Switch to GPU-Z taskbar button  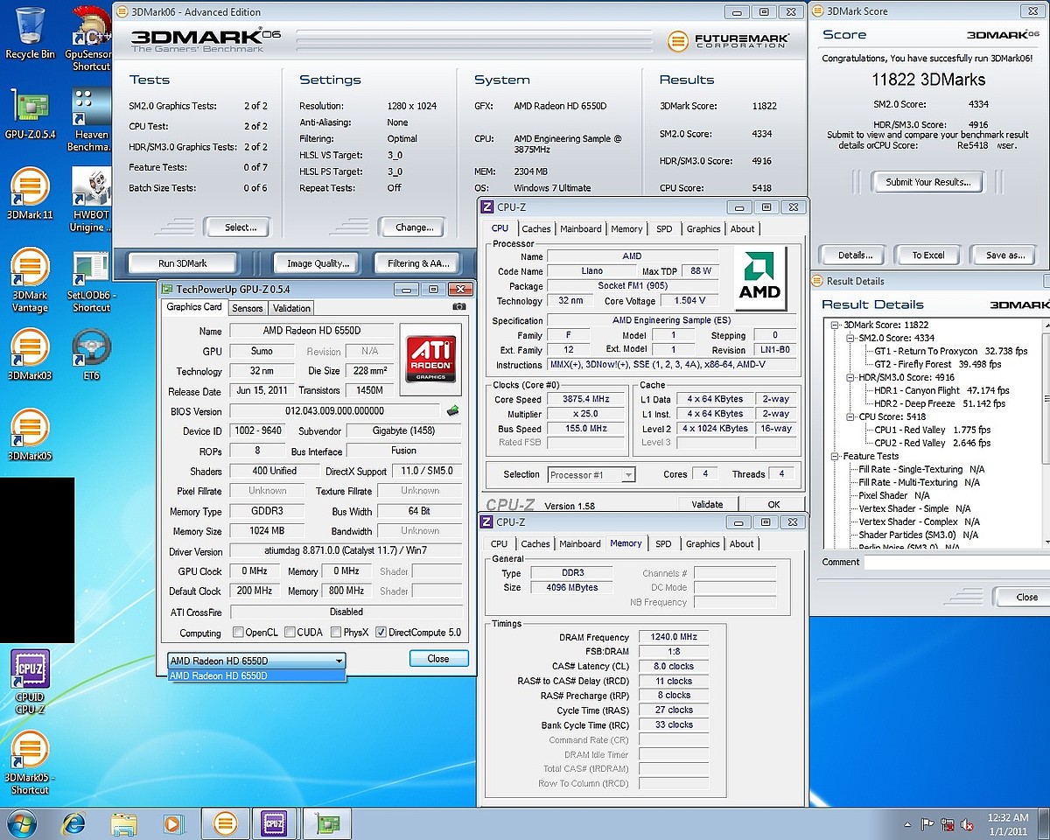[329, 823]
